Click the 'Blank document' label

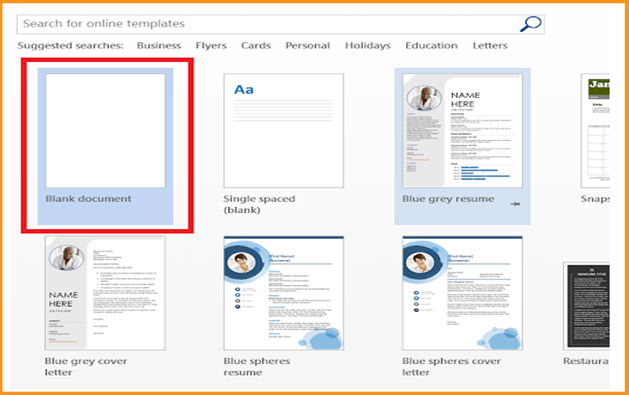point(88,199)
